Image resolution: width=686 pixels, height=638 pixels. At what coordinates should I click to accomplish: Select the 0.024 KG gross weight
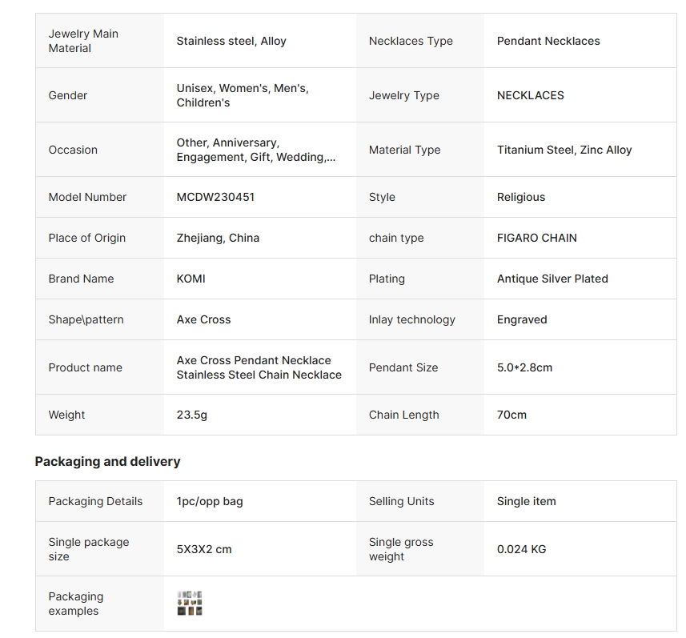(521, 548)
